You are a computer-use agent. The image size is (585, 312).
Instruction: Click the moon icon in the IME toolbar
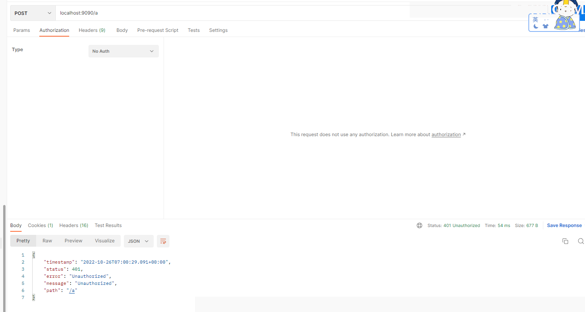click(536, 26)
